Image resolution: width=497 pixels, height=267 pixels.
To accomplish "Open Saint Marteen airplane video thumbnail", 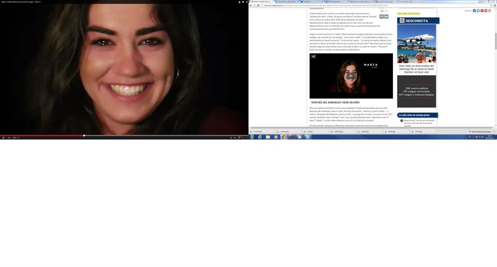I will point(416,43).
